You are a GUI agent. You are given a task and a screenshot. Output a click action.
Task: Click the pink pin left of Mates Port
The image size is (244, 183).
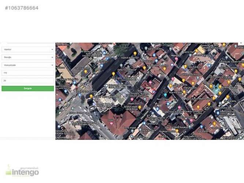tap(132, 100)
